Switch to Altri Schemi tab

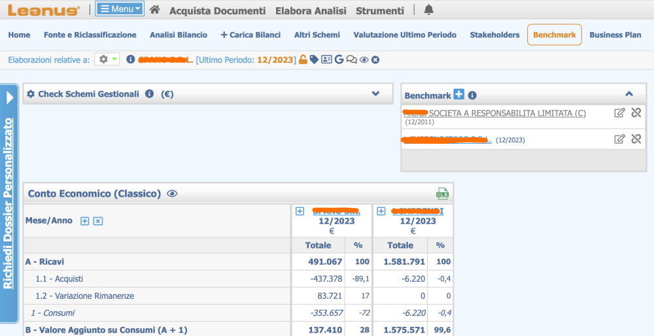(x=317, y=35)
